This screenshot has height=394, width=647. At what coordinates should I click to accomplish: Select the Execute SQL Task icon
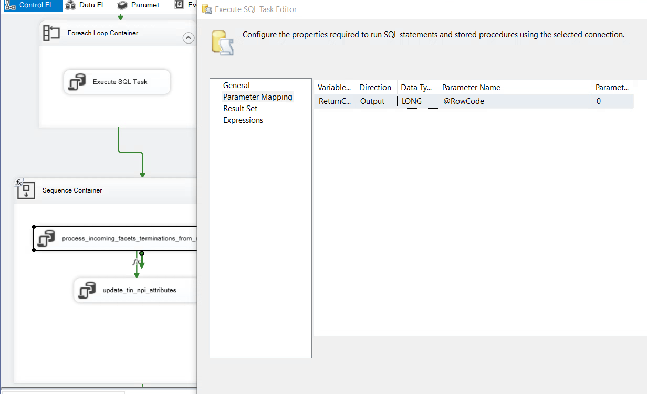(77, 82)
